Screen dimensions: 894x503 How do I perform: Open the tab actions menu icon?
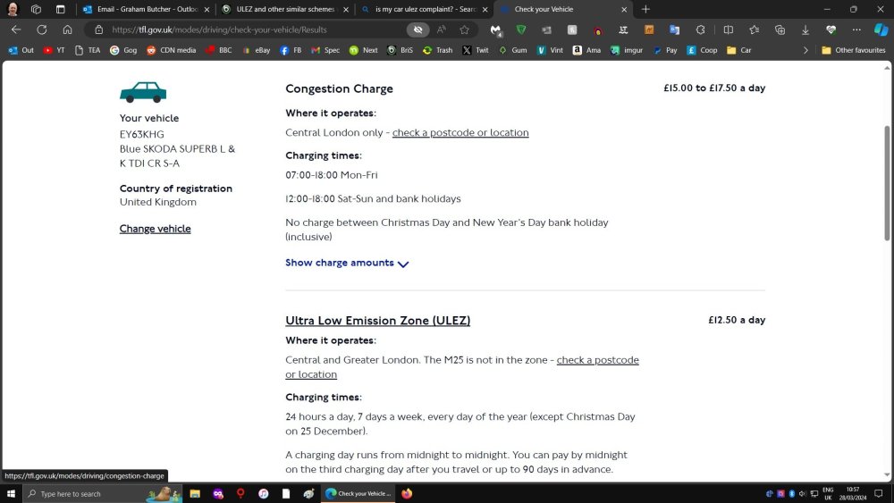coord(61,9)
